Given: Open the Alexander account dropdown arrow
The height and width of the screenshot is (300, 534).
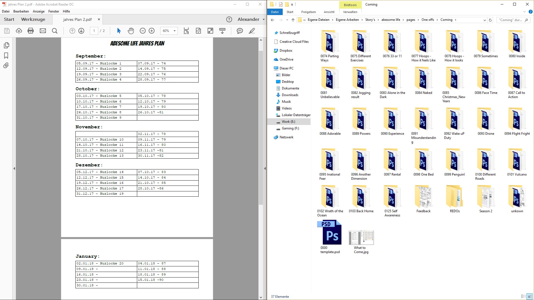Looking at the screenshot, I should click(x=264, y=19).
